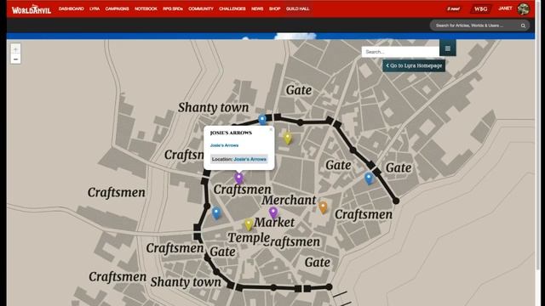Open the Lyra world menu
545x306 pixels.
click(x=95, y=8)
